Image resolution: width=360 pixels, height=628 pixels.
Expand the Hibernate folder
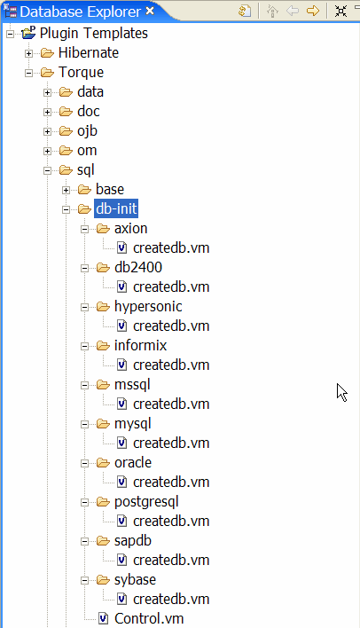[29, 53]
